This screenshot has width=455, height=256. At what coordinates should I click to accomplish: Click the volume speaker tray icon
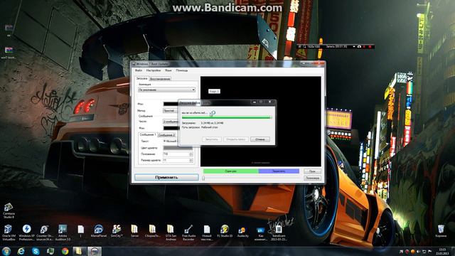[418, 251]
